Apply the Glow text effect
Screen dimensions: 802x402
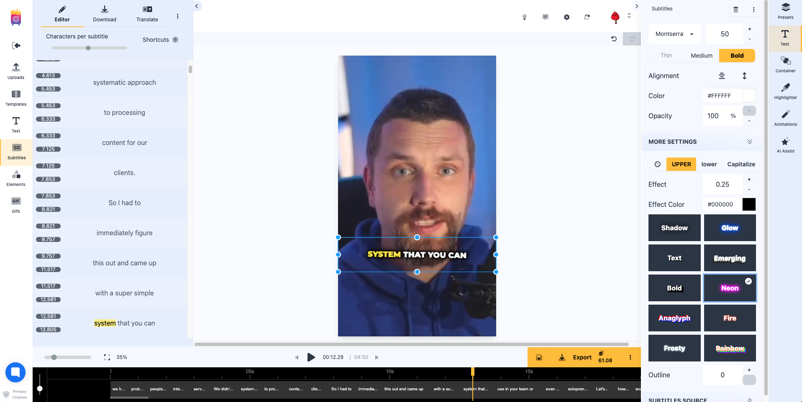[730, 228]
